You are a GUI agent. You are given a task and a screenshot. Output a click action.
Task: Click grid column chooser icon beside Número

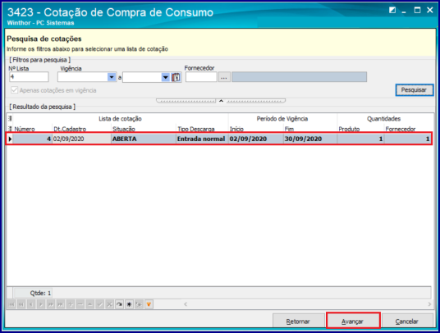coord(10,129)
